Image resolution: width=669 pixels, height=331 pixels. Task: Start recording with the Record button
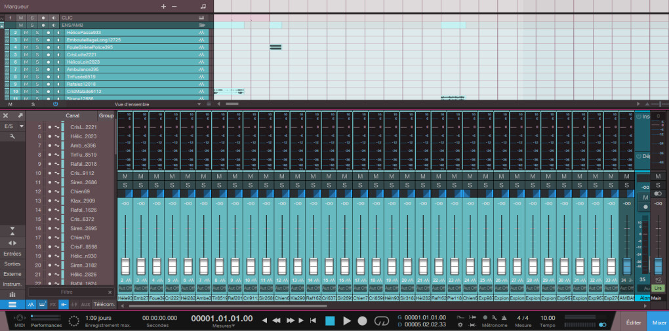[x=362, y=321]
